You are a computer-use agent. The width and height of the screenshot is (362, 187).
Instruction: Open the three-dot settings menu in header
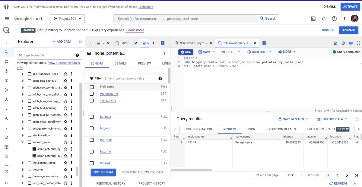(345, 19)
